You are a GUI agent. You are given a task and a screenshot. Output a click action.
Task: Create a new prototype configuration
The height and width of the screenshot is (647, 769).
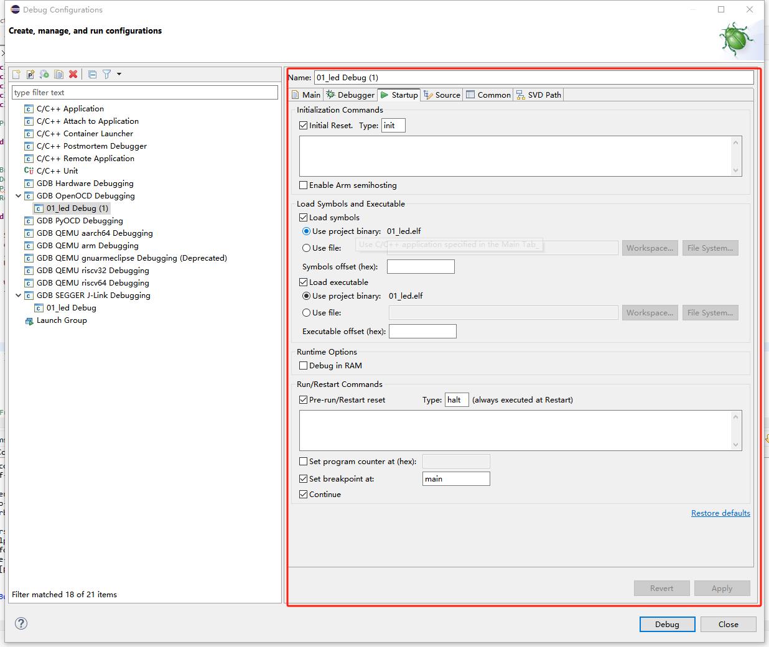click(30, 74)
